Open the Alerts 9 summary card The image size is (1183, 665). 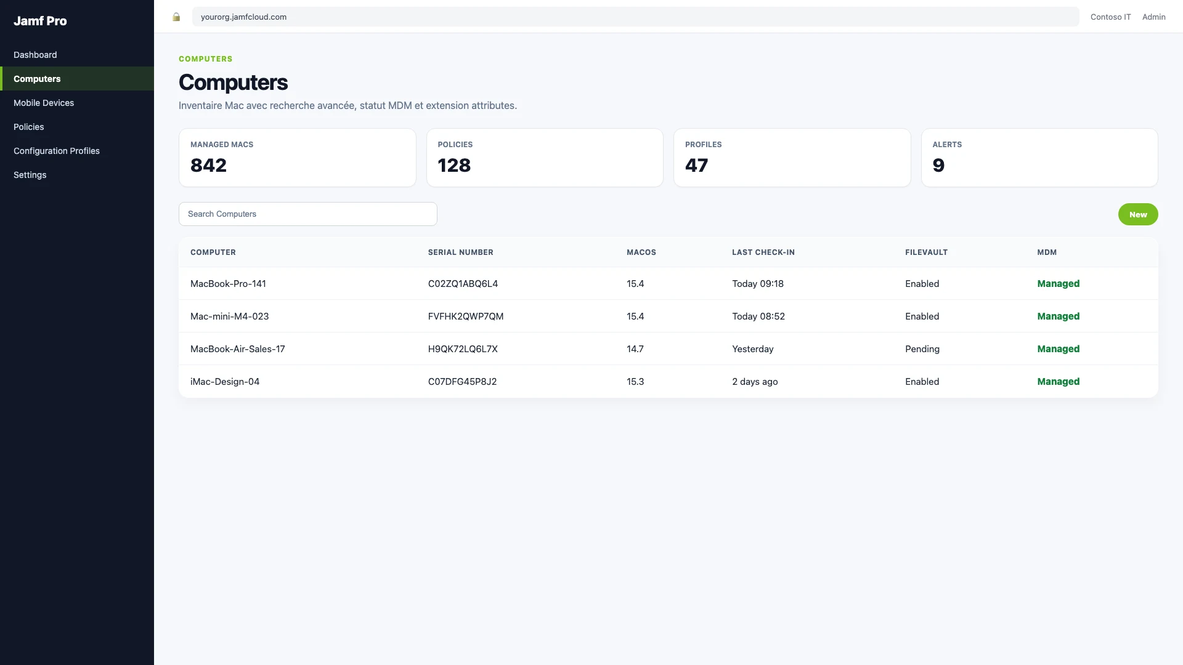click(1039, 158)
